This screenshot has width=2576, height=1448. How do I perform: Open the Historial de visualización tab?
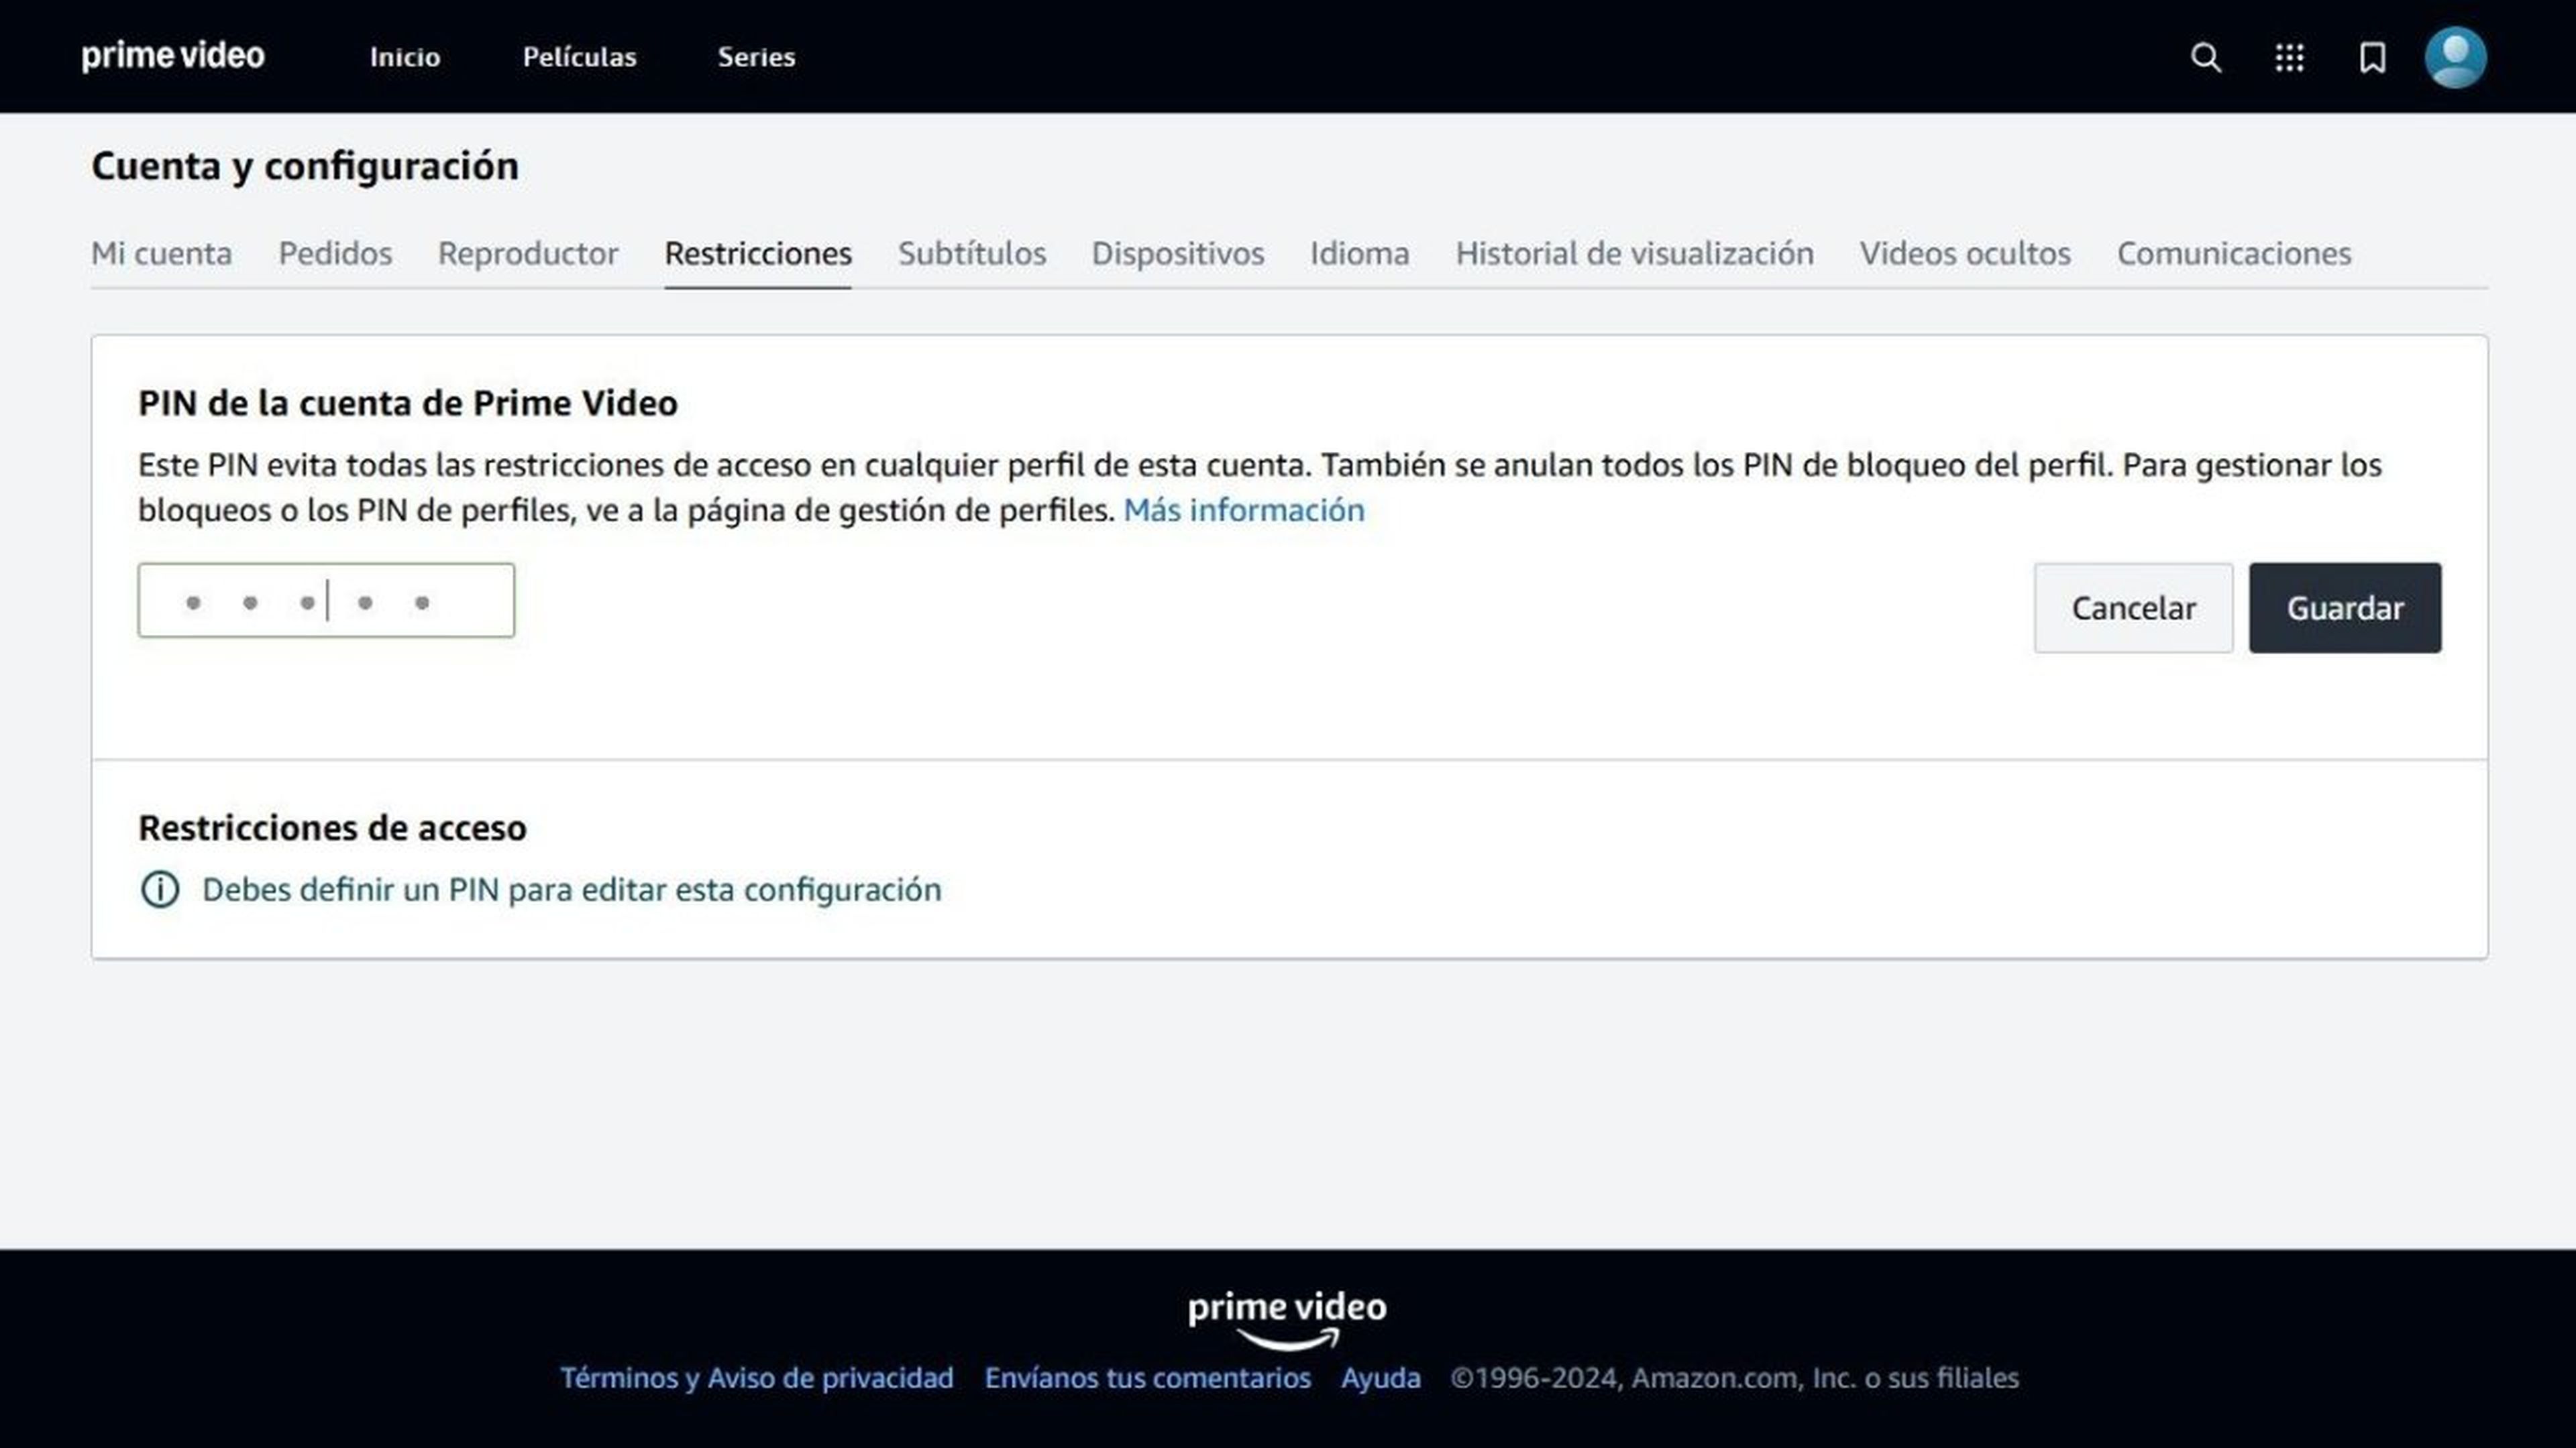tap(1635, 254)
